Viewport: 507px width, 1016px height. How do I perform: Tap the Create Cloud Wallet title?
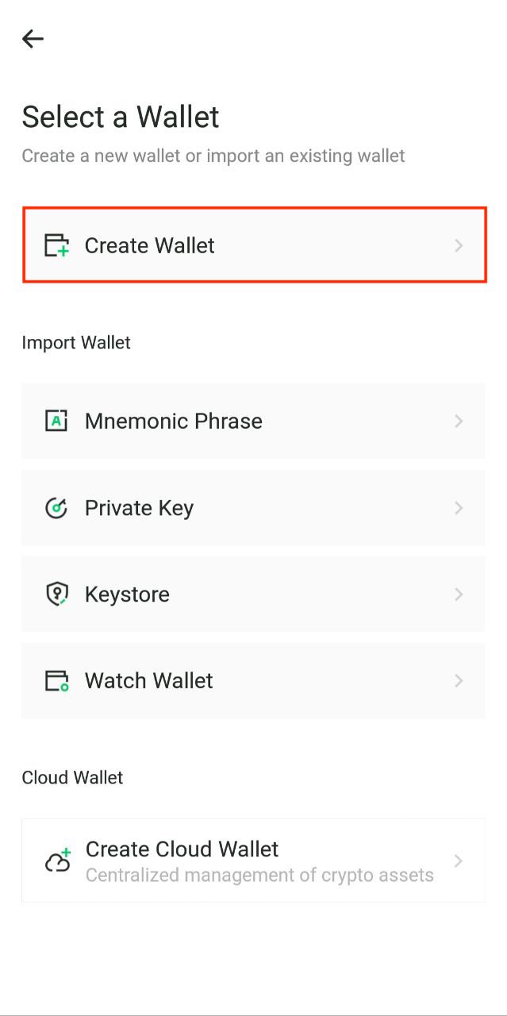(182, 849)
